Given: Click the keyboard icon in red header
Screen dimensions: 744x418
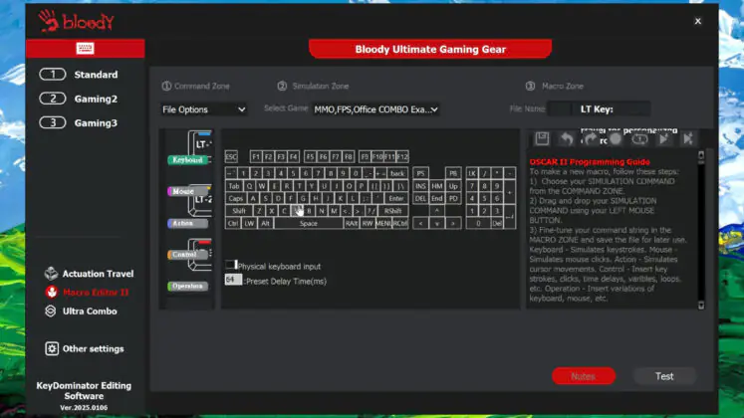Looking at the screenshot, I should [x=85, y=49].
